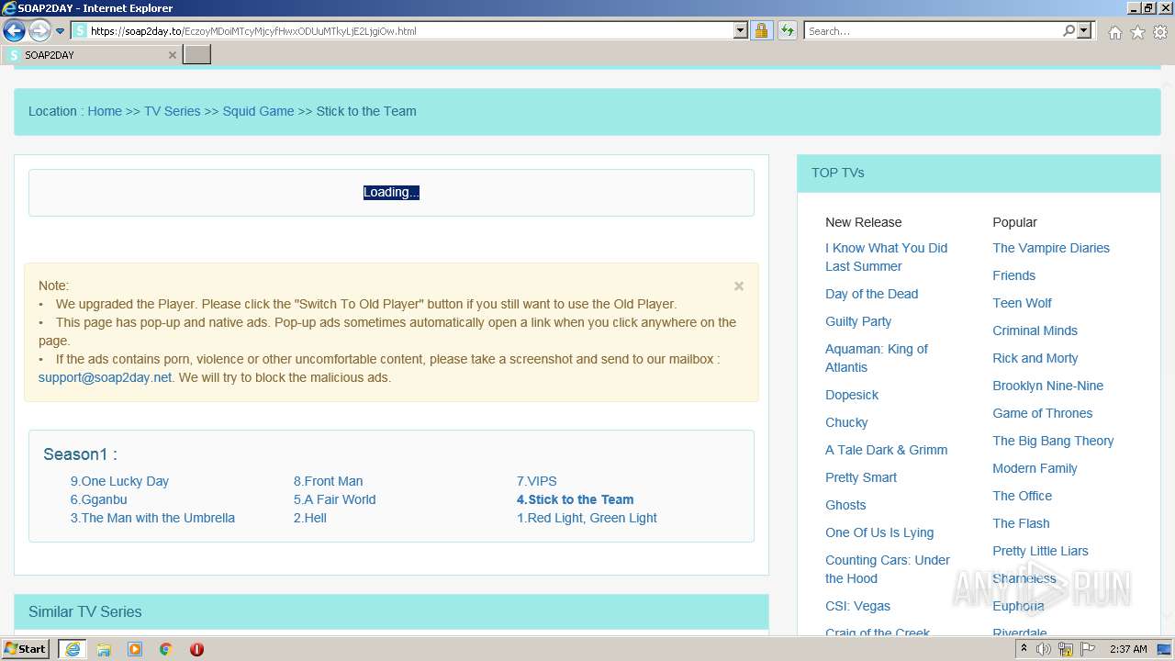The image size is (1175, 661).
Task: Click the refresh page icon
Action: pyautogui.click(x=787, y=31)
